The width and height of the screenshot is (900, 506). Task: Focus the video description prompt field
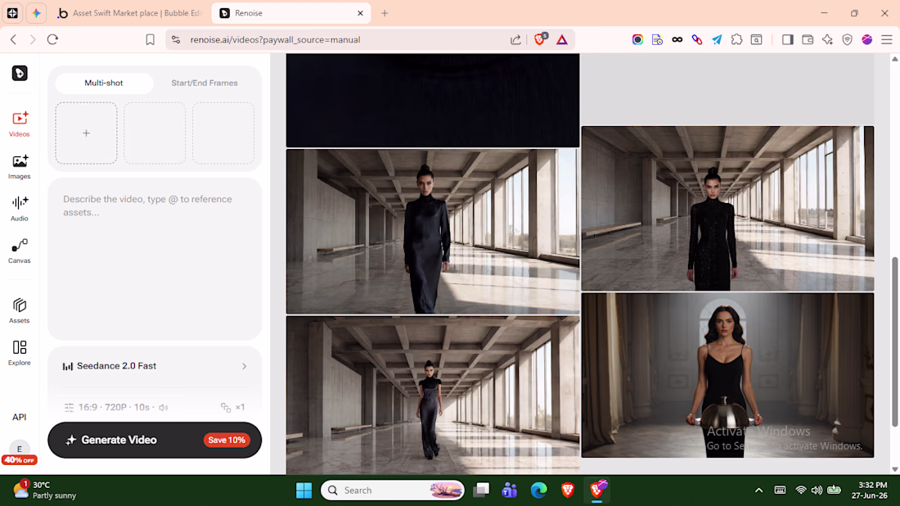click(x=155, y=259)
